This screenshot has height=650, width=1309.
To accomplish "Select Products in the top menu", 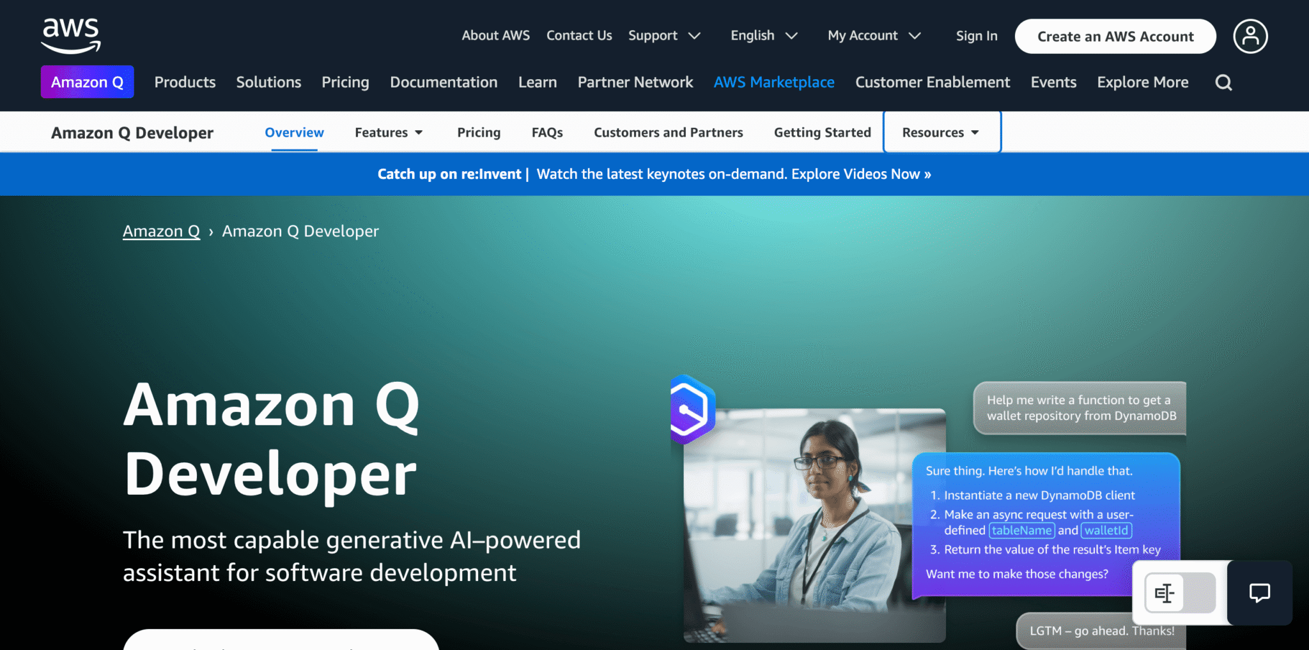I will pos(185,82).
